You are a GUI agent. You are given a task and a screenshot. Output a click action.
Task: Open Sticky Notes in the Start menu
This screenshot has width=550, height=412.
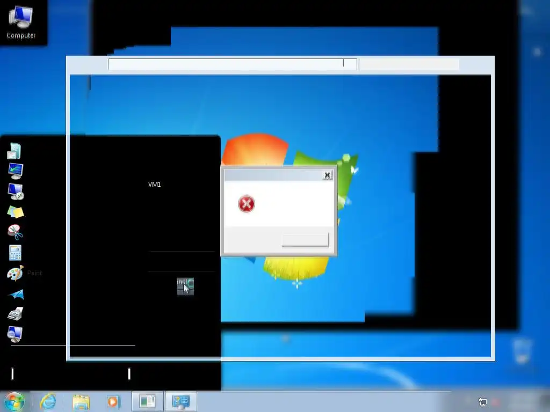tap(16, 212)
